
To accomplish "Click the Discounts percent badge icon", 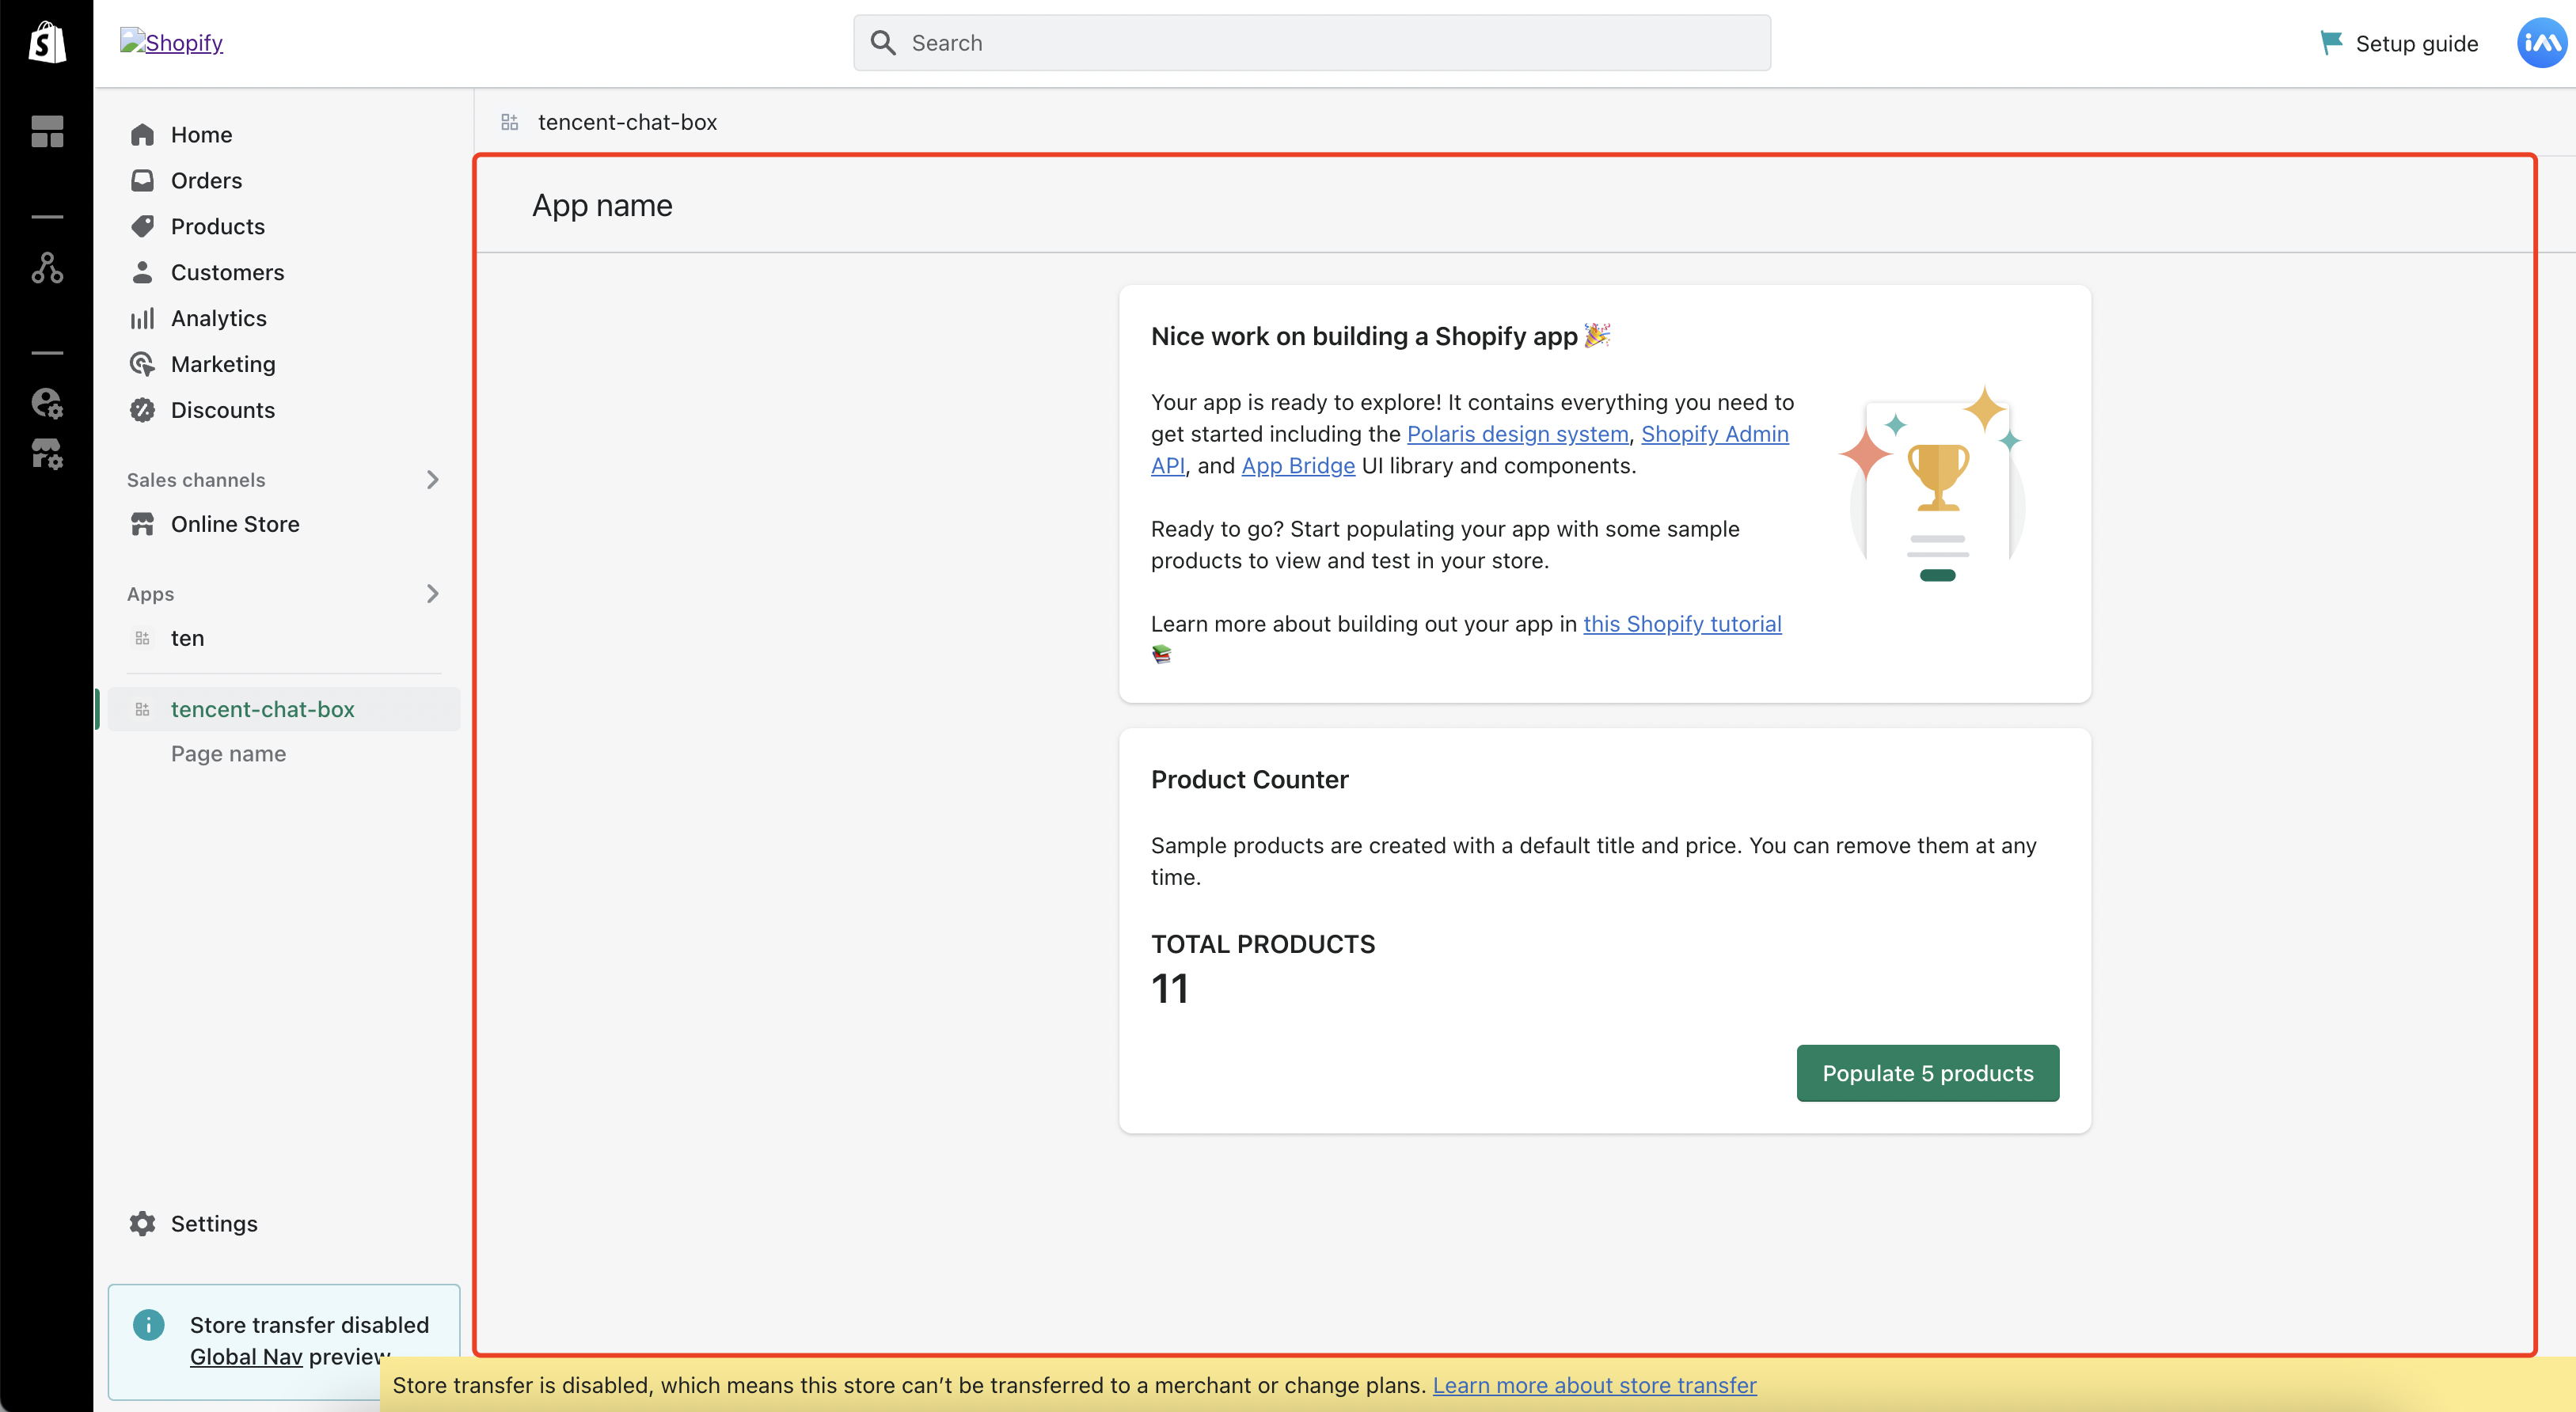I will click(x=142, y=410).
